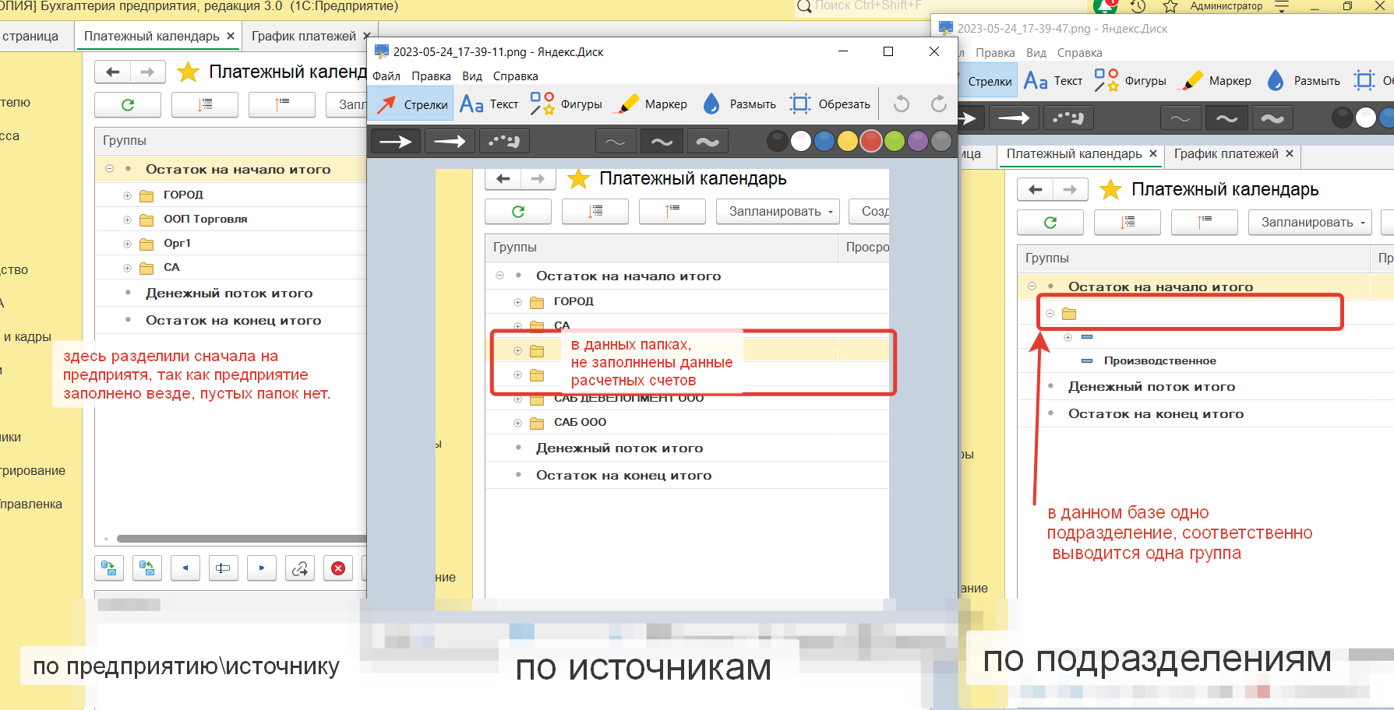
Task: Pick the tapered arrow style in the 17-39-11 editor
Action: tap(450, 142)
